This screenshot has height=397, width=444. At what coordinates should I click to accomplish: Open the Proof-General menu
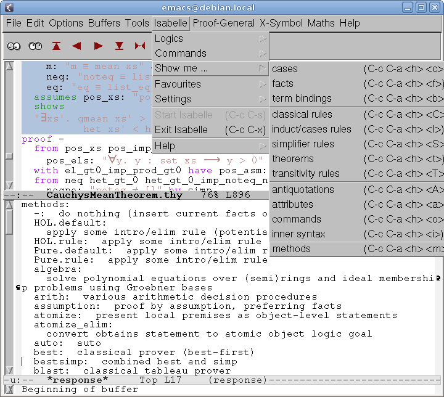pos(223,23)
